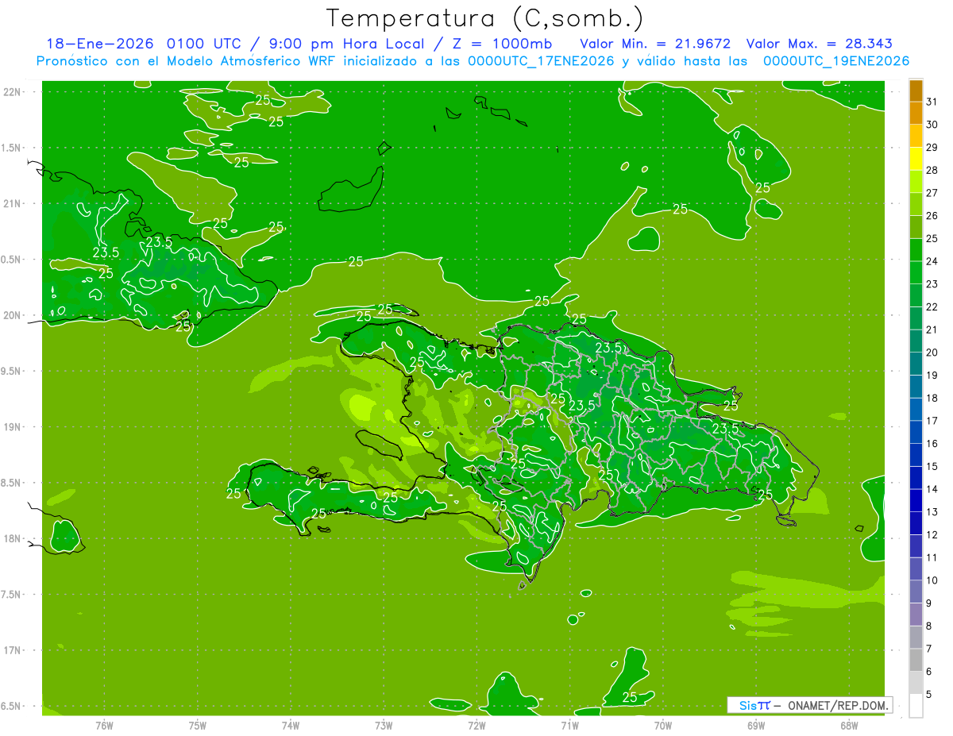Click the "74W" longitude axis label
The width and height of the screenshot is (953, 736).
[x=291, y=726]
